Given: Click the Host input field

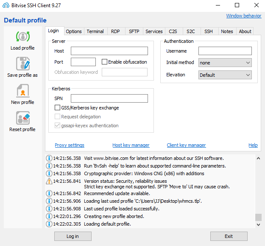Looking at the screenshot, I should pos(109,51).
